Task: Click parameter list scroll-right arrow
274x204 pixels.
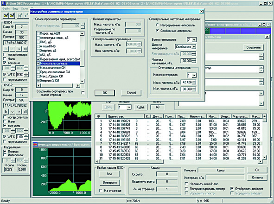Action: point(78,86)
